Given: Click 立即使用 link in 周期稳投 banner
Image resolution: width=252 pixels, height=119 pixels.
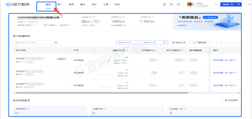Looking at the screenshot, I should coord(183,25).
